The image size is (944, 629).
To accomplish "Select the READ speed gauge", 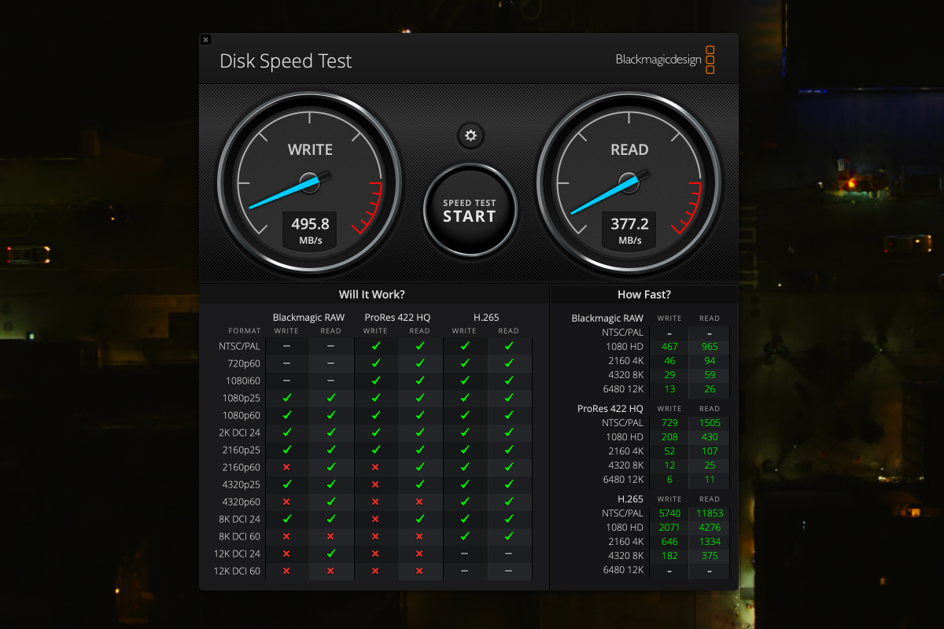I will click(629, 182).
